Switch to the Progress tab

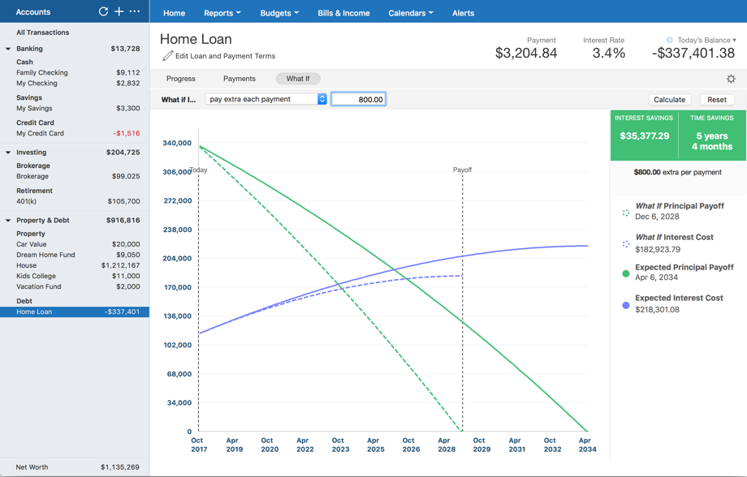pos(180,79)
